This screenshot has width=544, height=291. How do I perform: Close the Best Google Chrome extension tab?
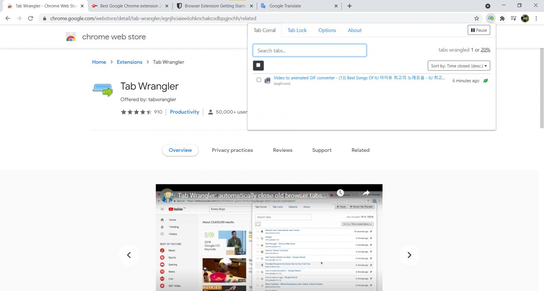(167, 6)
